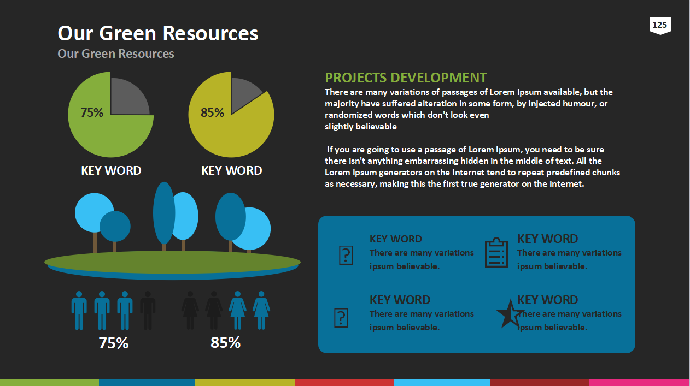The width and height of the screenshot is (690, 386).
Task: Click the KEY WORD heading beside lower question-mark icon
Action: click(400, 300)
